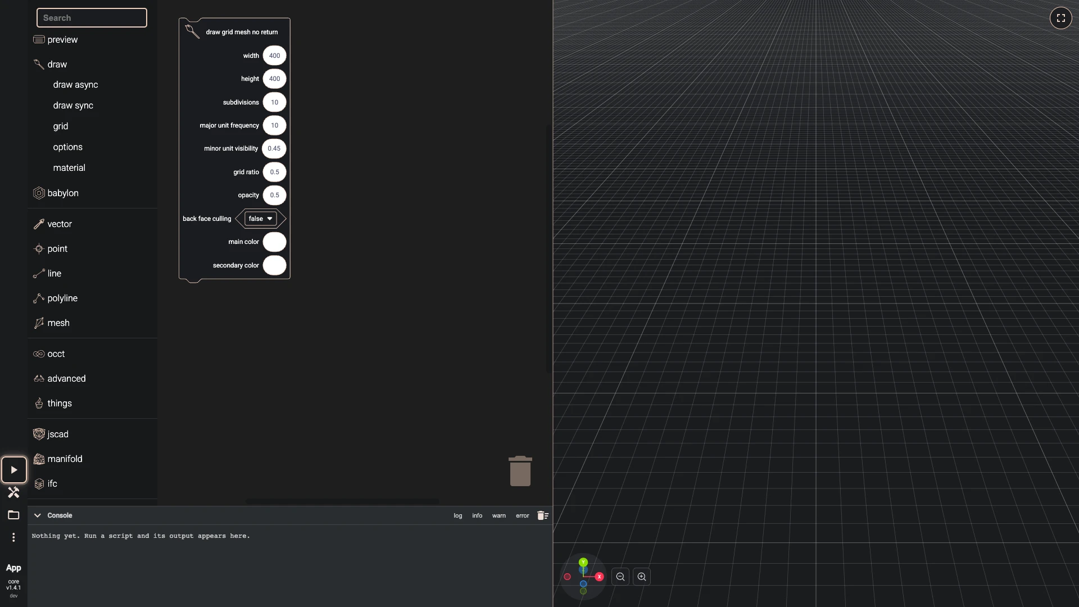Select the jscad category label

pos(58,434)
